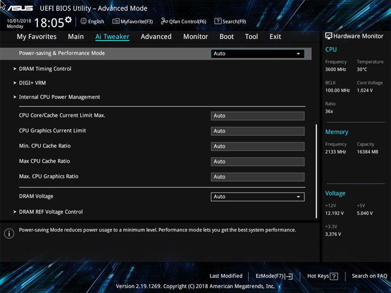Click the 1.024 V core voltage value
This screenshot has width=391, height=293.
click(364, 91)
